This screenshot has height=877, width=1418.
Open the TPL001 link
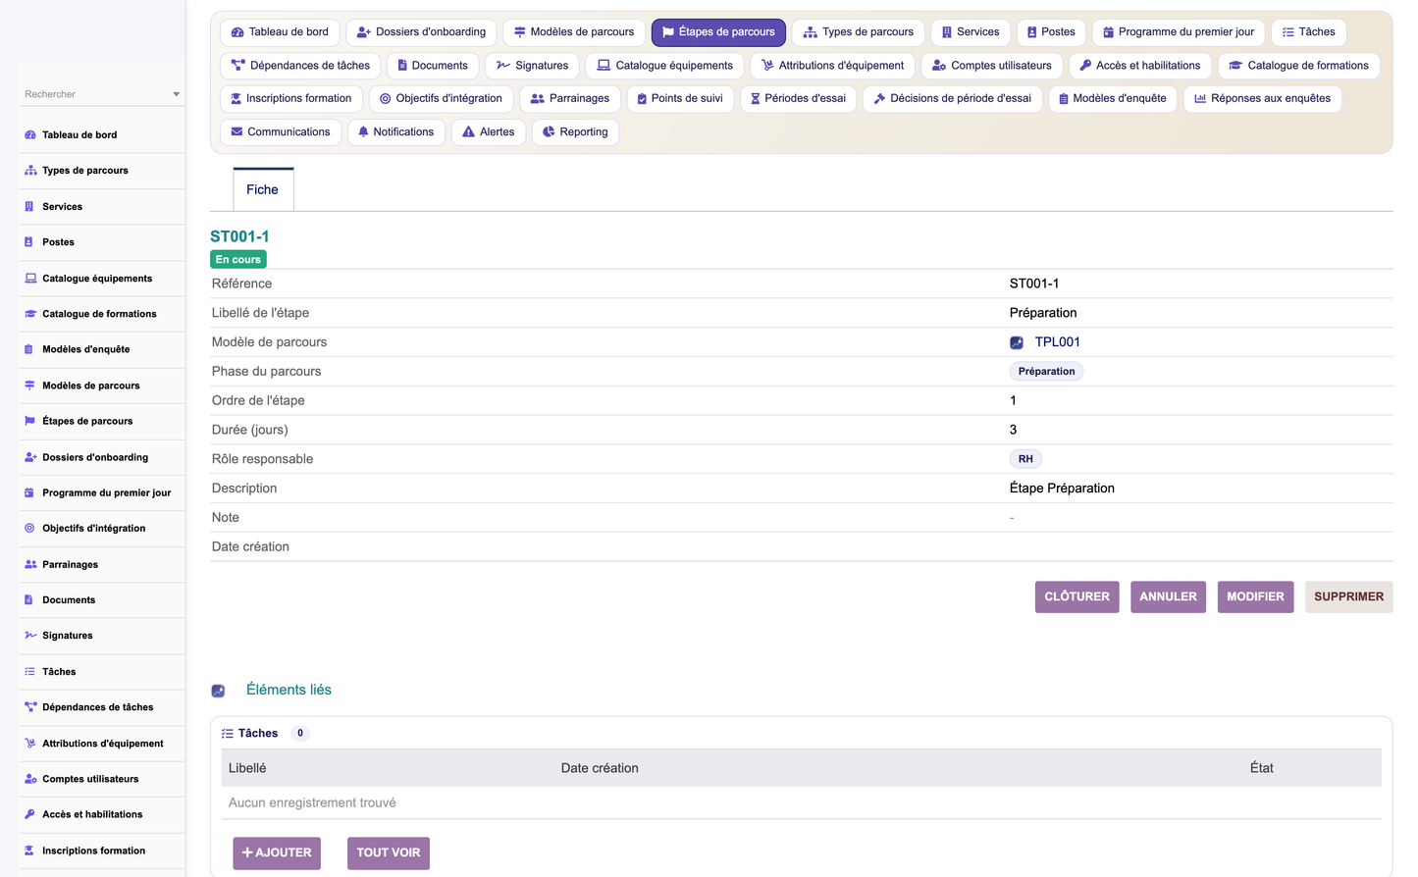pos(1057,342)
